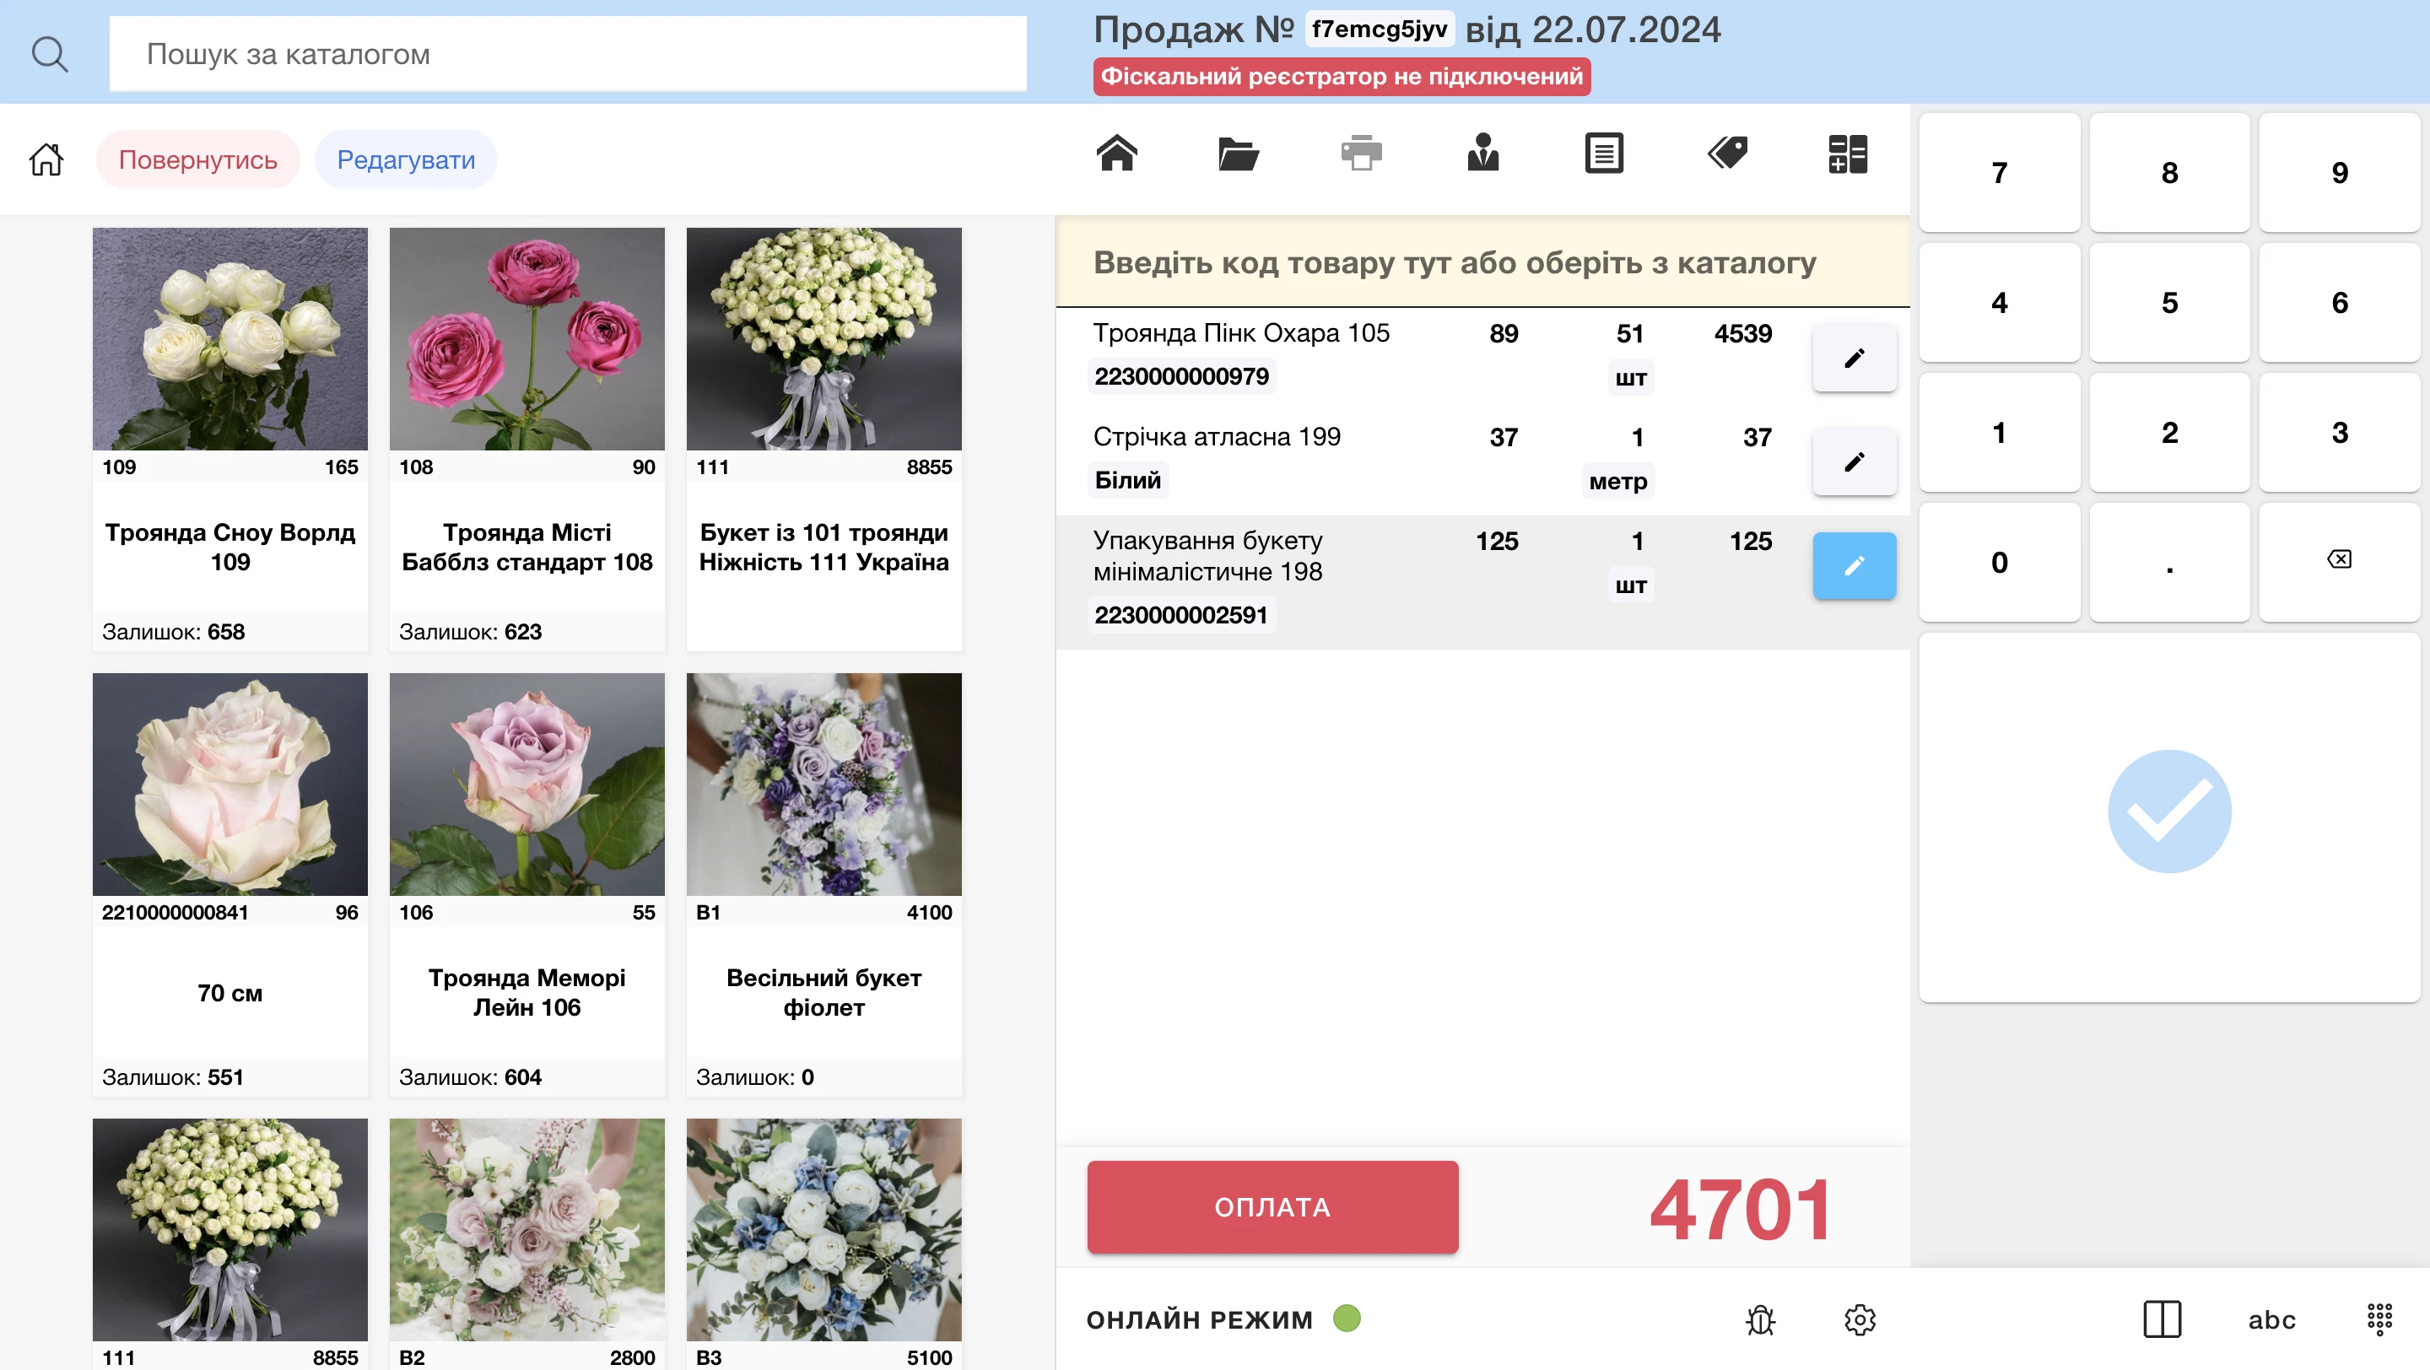Select product Троянда Меморі Лейн 106

527,884
